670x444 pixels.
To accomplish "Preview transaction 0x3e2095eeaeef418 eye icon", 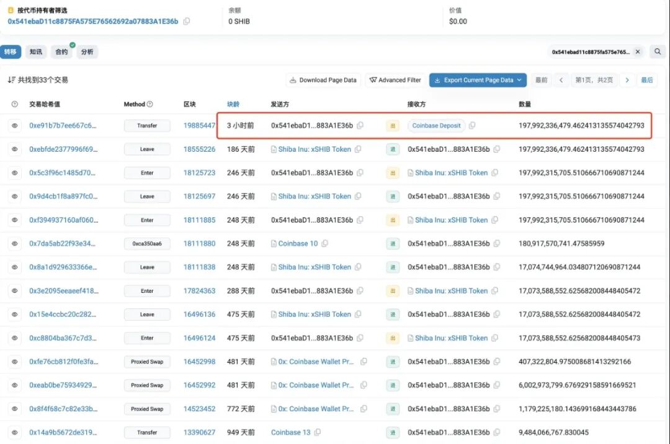I will (14, 291).
